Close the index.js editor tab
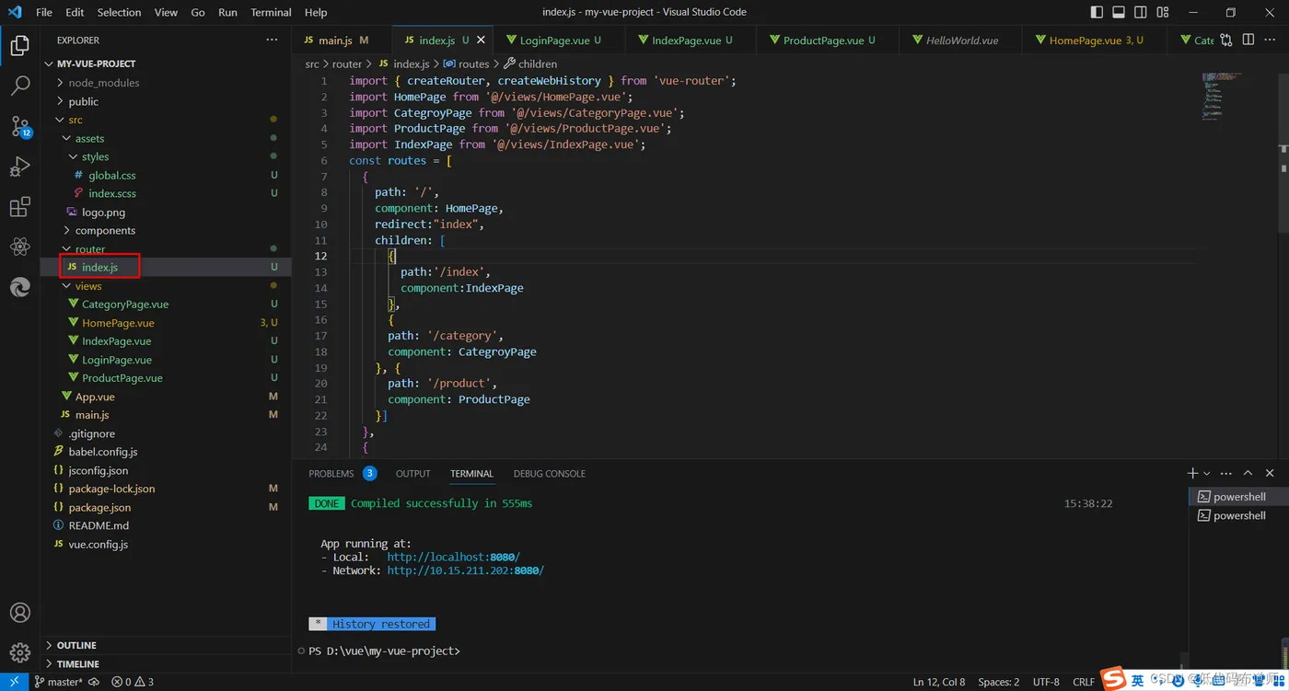The height and width of the screenshot is (691, 1289). pos(481,40)
